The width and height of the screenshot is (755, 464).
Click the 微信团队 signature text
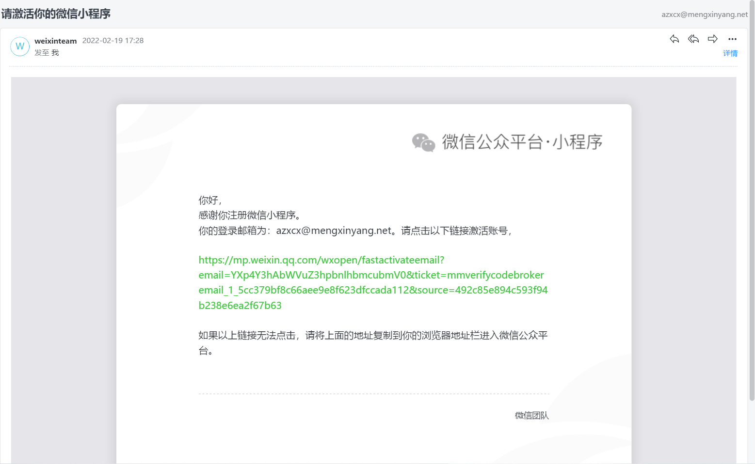(x=532, y=416)
